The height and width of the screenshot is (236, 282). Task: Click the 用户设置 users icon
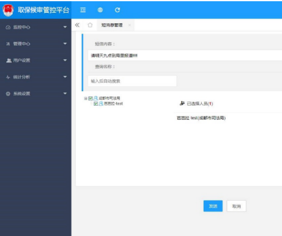pyautogui.click(x=9, y=61)
